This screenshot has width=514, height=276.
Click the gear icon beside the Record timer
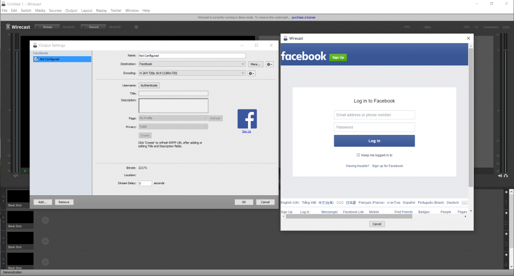click(136, 27)
